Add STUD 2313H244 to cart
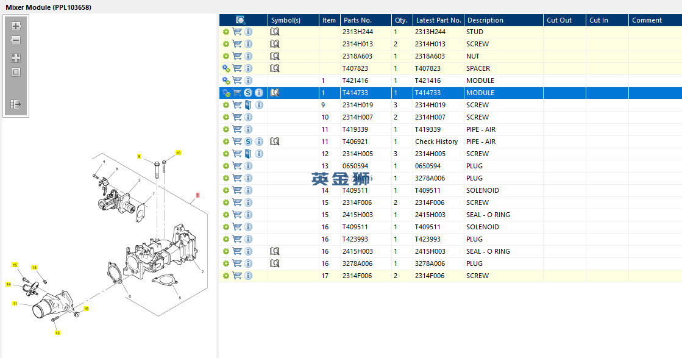Screen dimensions: 682x358 (237, 32)
